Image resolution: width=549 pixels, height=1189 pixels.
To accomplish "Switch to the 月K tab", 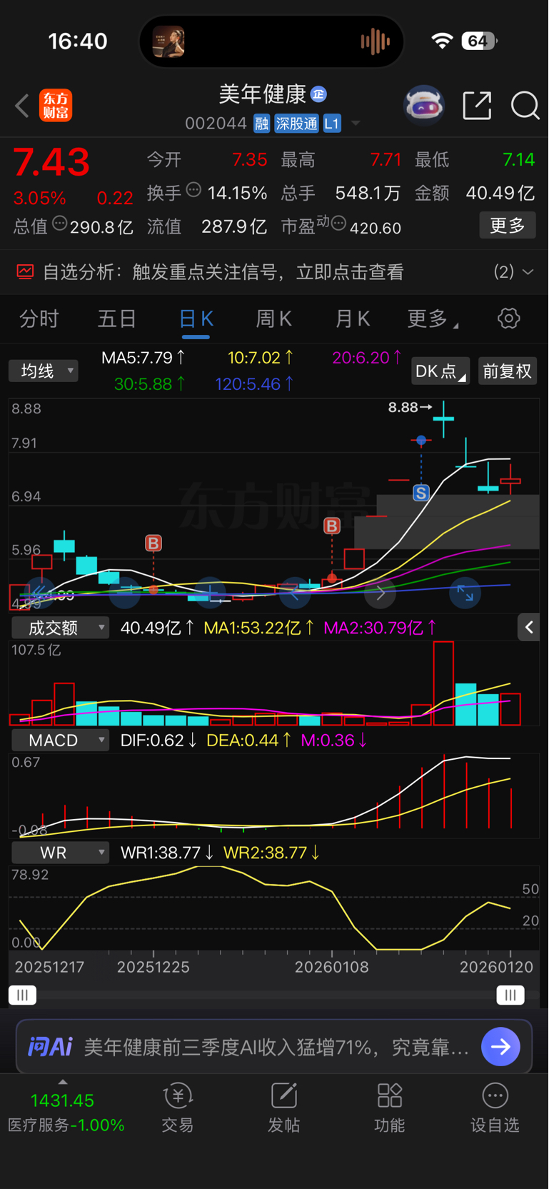I will [x=353, y=318].
